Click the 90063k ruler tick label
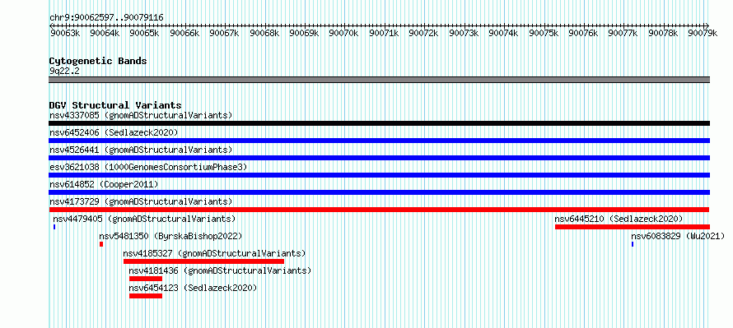 (x=65, y=33)
